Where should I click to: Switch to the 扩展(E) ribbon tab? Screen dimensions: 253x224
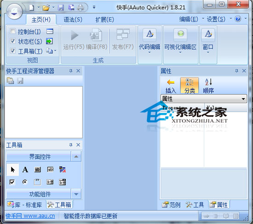click(x=104, y=20)
